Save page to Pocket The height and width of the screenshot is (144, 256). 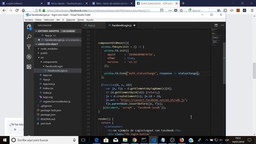[x=176, y=10]
